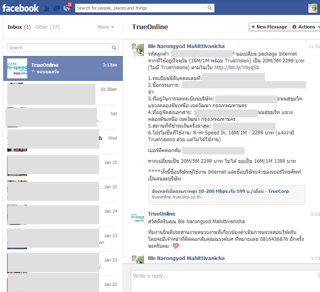Screen dimensions: 320x292
Task: Open the Actions gear dropdown
Action: coord(305,27)
